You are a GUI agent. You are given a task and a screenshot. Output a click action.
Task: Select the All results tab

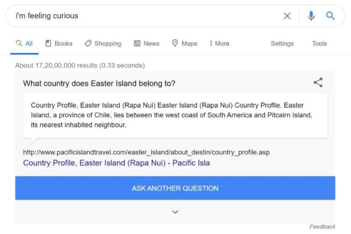(24, 43)
